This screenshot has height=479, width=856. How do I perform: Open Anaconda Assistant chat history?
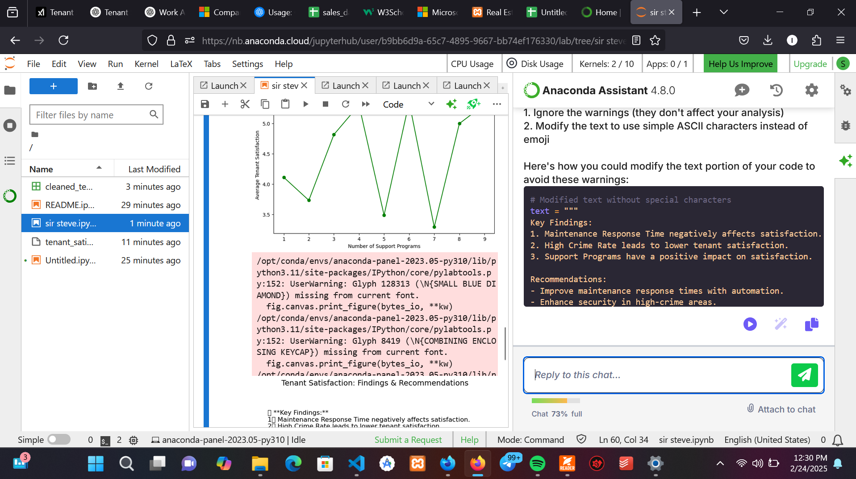777,90
